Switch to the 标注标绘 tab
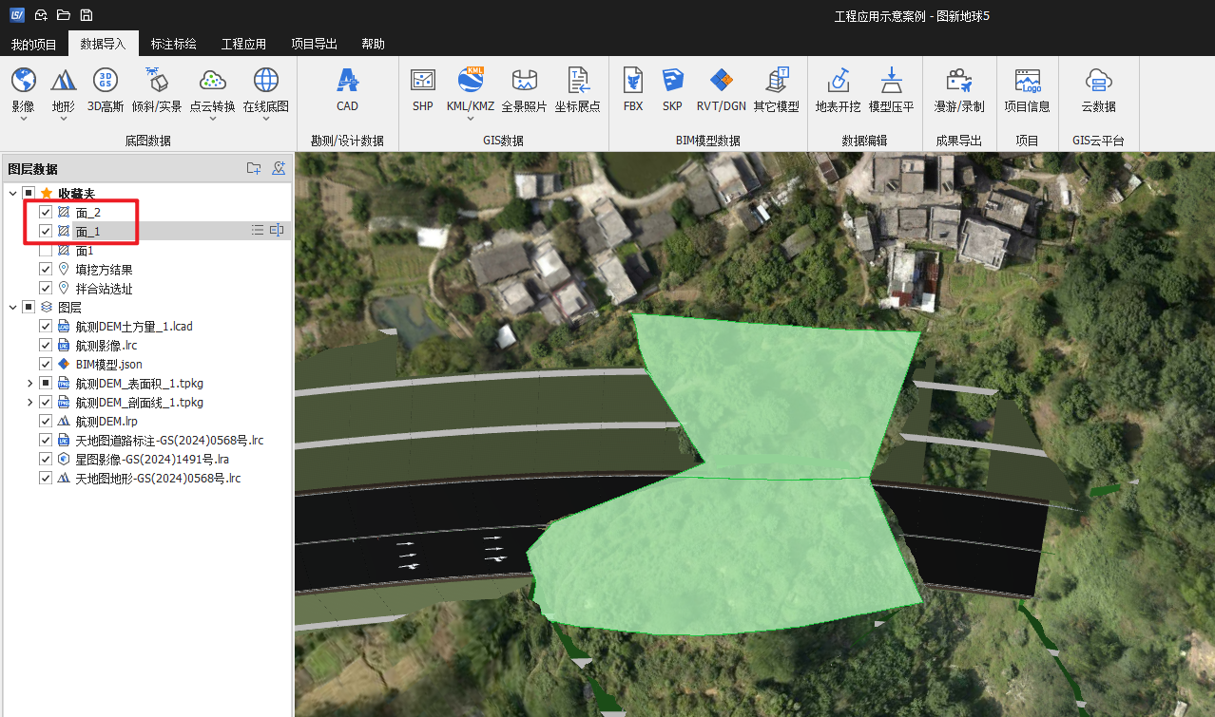This screenshot has height=717, width=1215. (x=173, y=44)
